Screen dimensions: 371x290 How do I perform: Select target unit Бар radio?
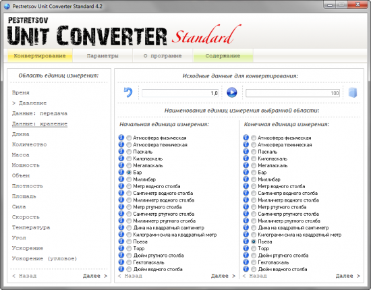coord(254,172)
